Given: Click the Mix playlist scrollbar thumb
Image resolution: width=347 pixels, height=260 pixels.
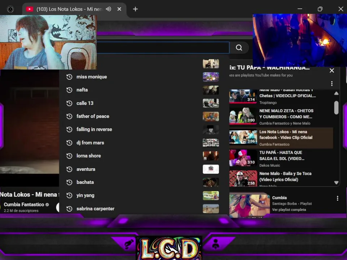Looking at the screenshot, I should tap(337, 108).
